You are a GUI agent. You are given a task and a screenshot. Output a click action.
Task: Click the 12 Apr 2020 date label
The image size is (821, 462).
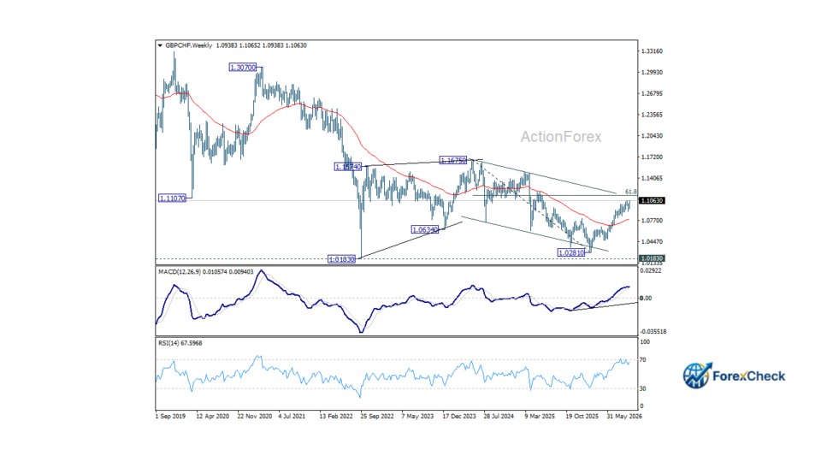pos(213,417)
